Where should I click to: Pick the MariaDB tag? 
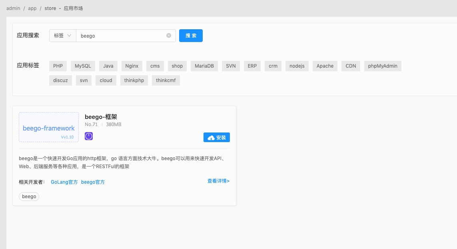pyautogui.click(x=204, y=66)
